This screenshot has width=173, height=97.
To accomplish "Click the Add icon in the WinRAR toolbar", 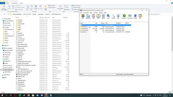I will pyautogui.click(x=83, y=16).
